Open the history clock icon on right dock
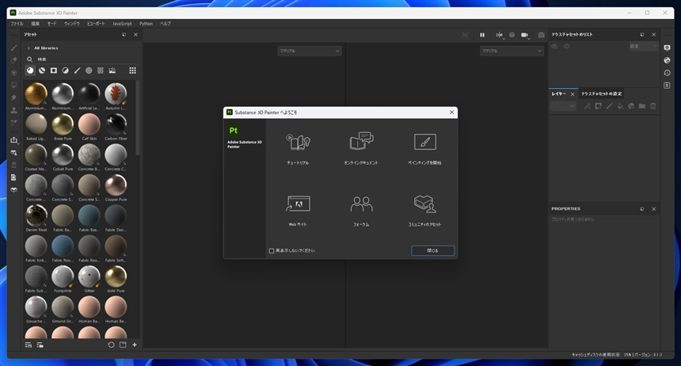Viewport: 681px width, 366px height. pyautogui.click(x=667, y=73)
